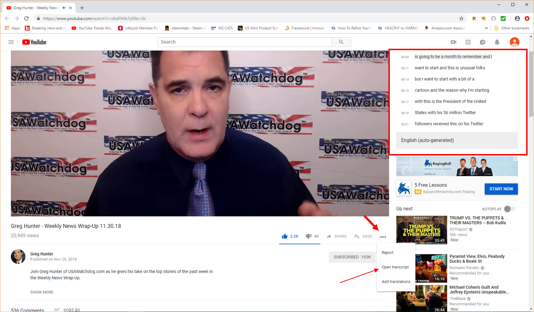Expand the description with SHOW MORE
The image size is (534, 312).
pyautogui.click(x=42, y=292)
